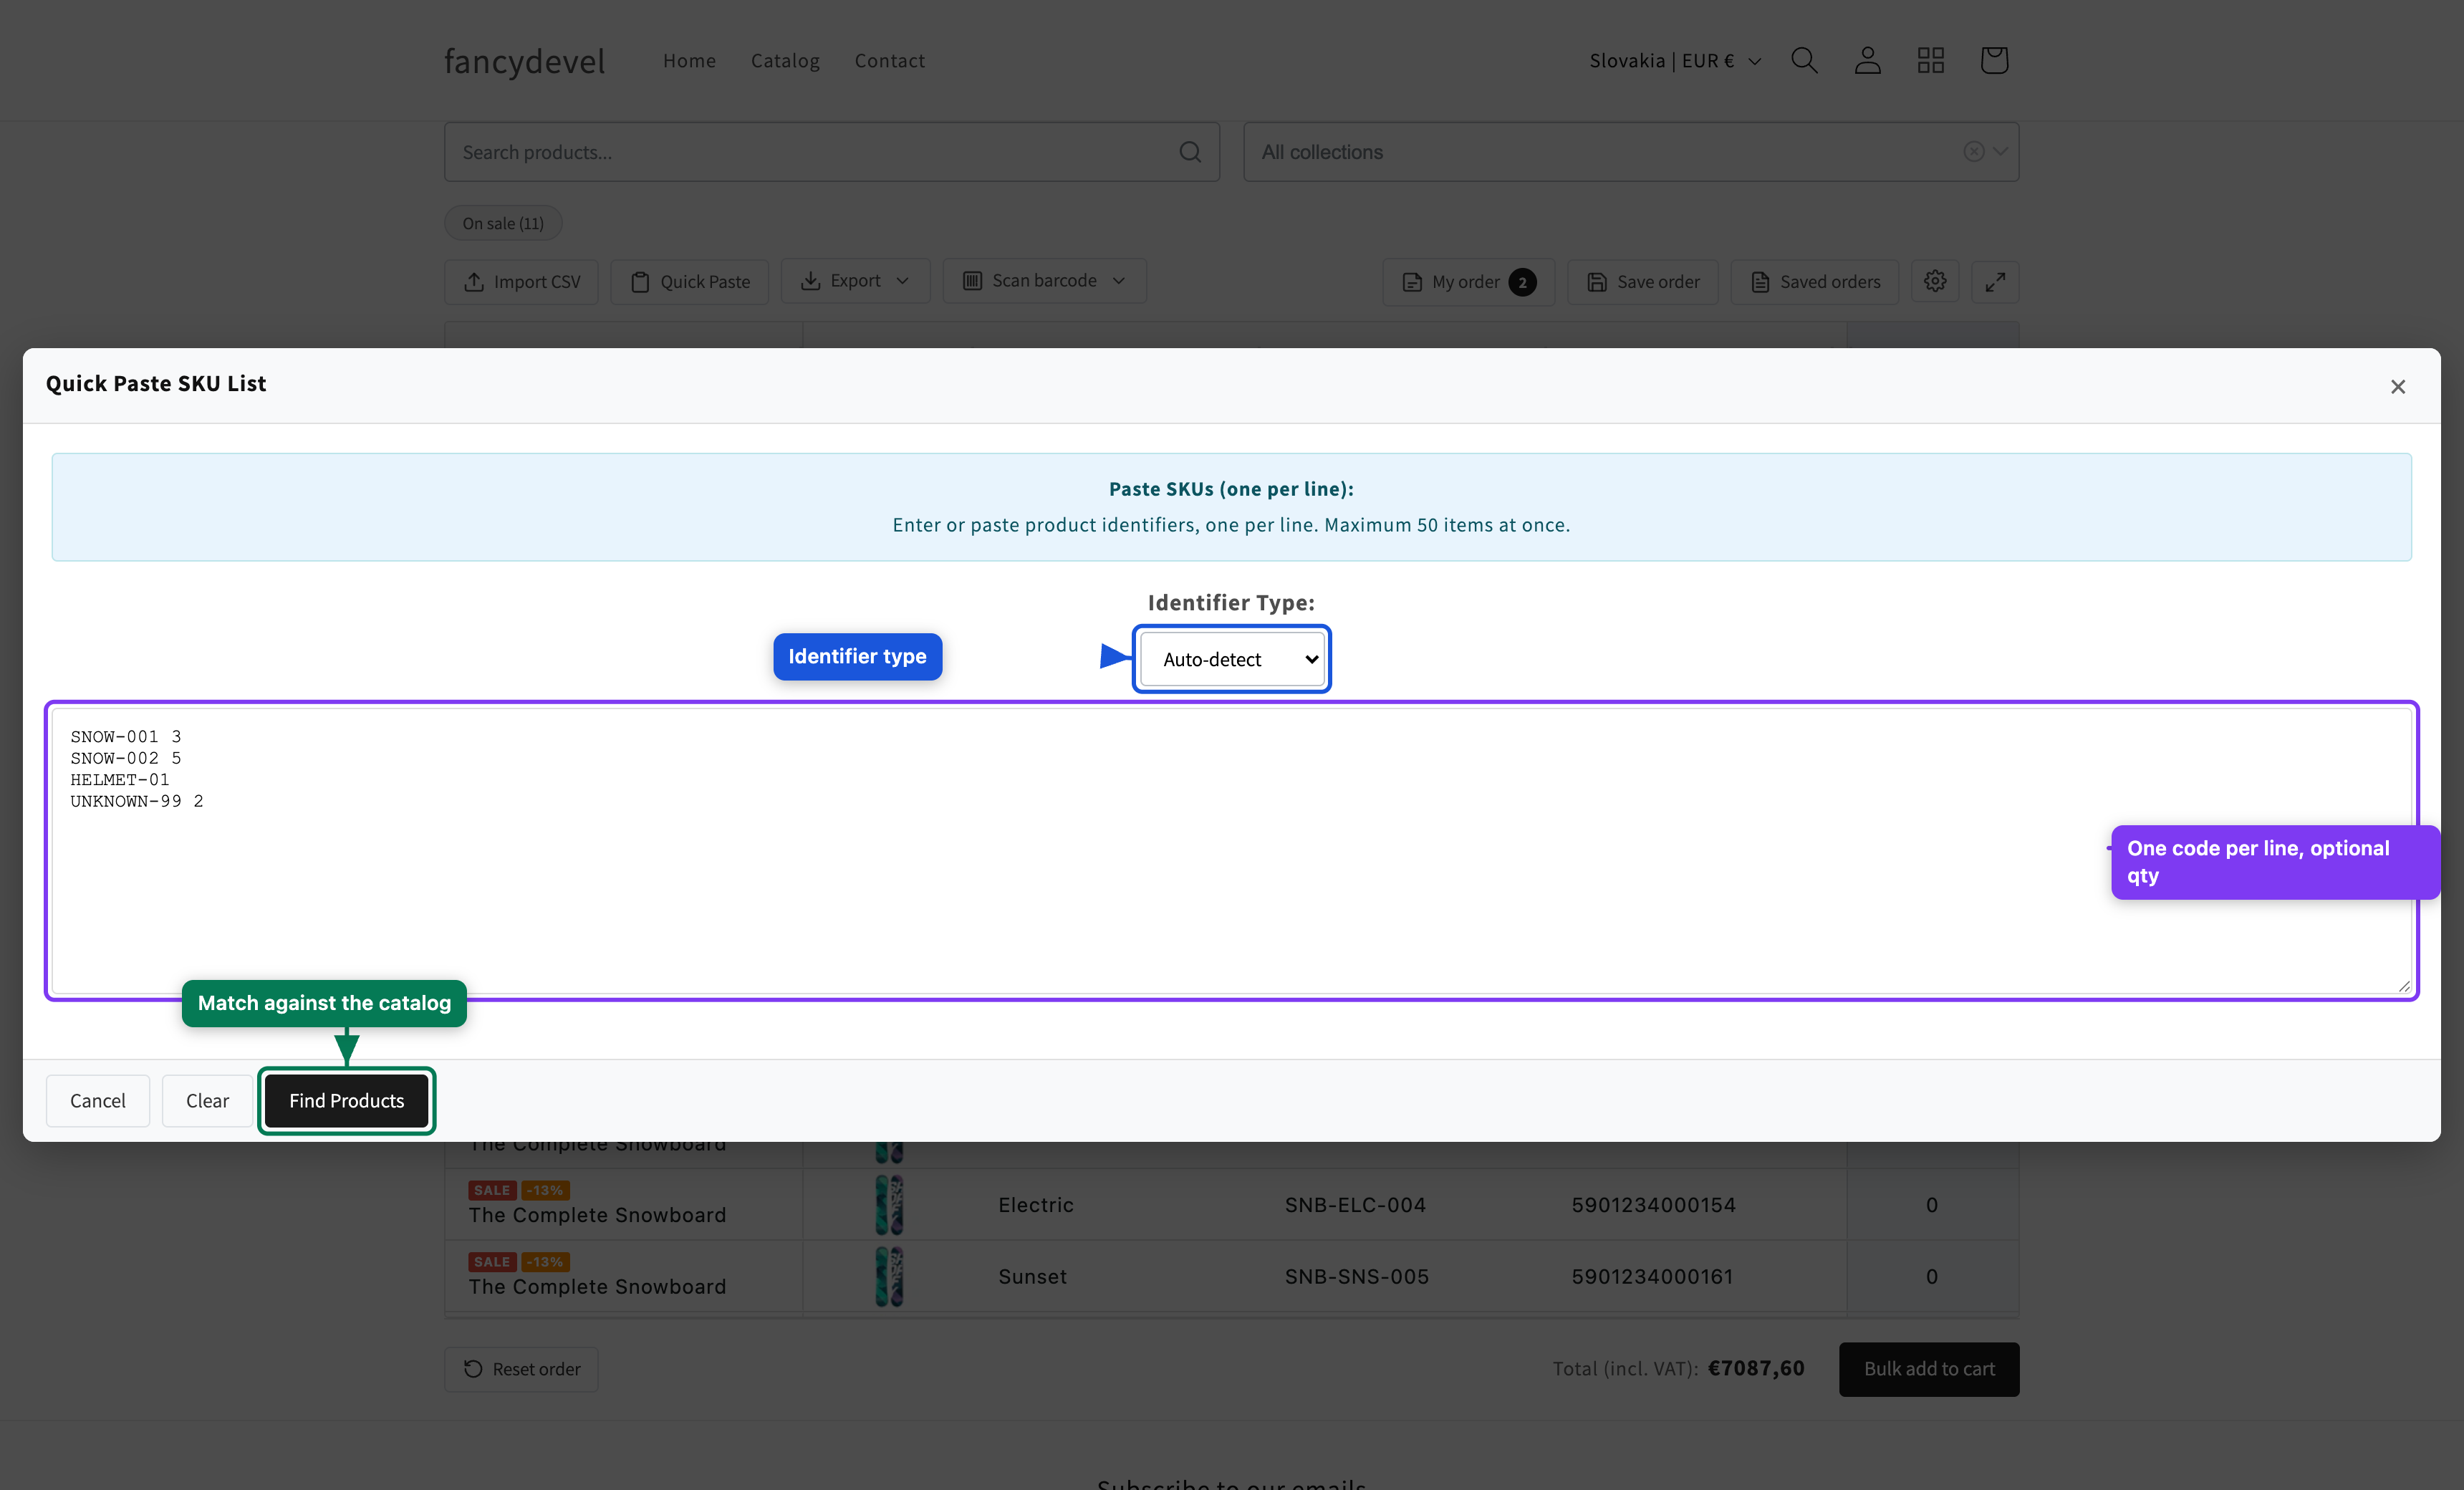The height and width of the screenshot is (1490, 2464).
Task: Click inside the SKU paste text area
Action: (1232, 851)
